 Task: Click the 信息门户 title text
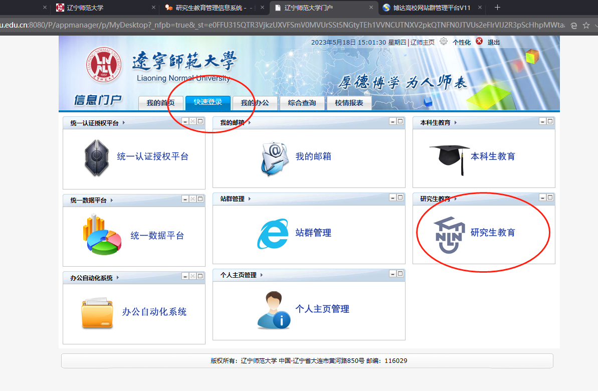point(98,100)
